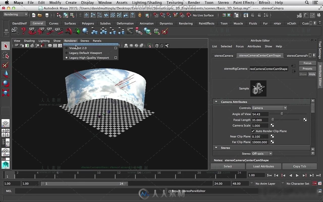Click the Focal Length map checker button
323x202 pixels.
tap(305, 120)
